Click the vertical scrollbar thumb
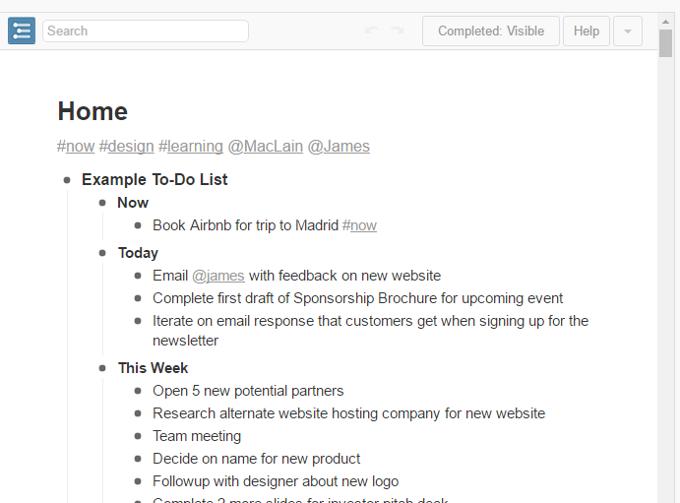Screen dimensions: 680x503 coord(666,44)
